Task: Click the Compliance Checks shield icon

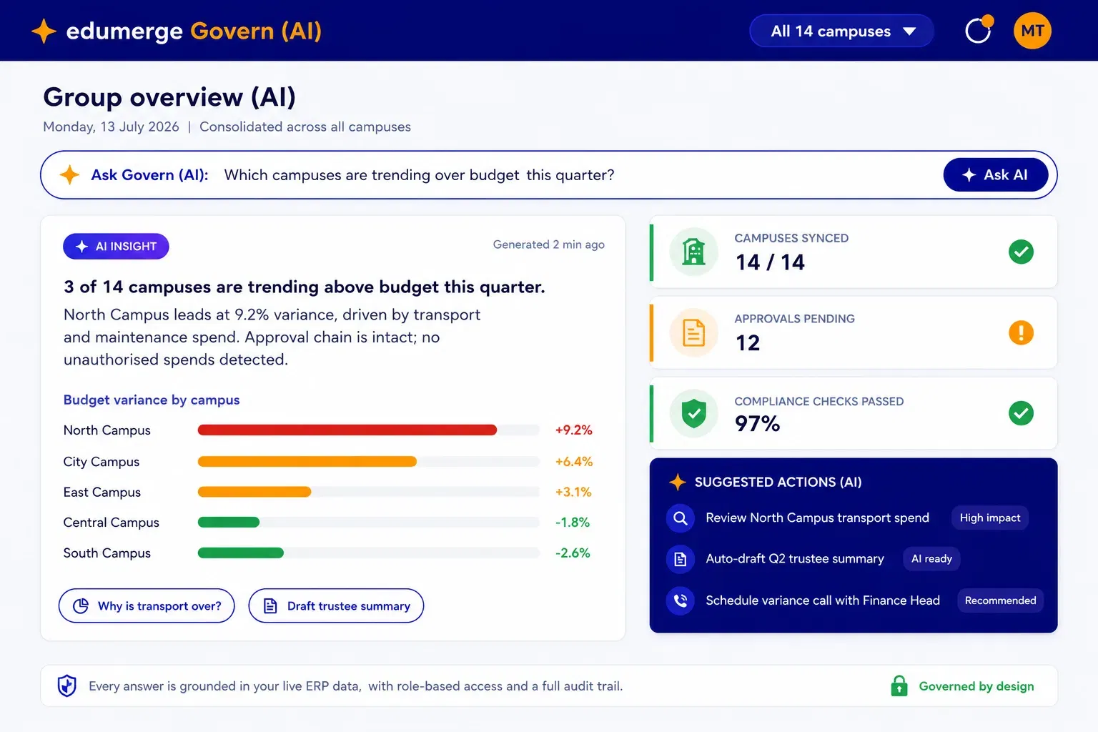Action: click(693, 413)
